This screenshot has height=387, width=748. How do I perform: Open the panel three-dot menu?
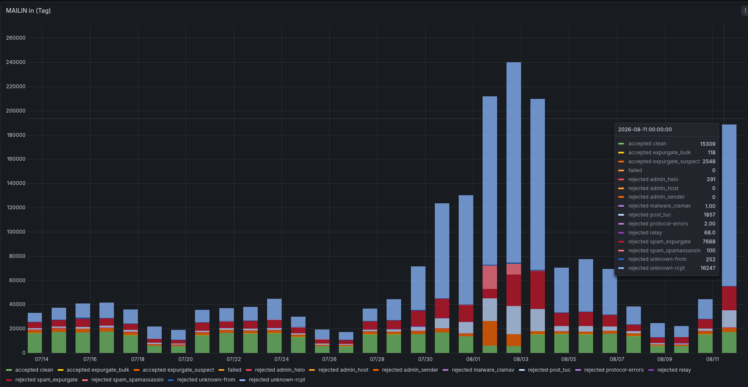[x=745, y=11]
